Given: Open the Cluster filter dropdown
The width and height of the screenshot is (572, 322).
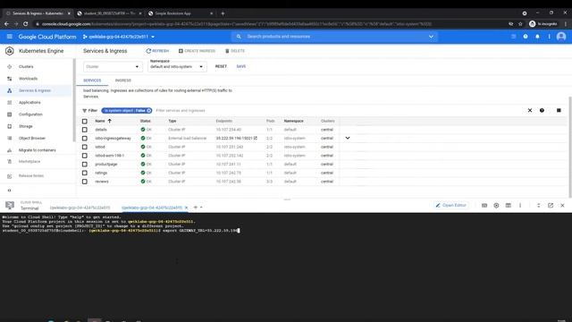Looking at the screenshot, I should coord(113,67).
